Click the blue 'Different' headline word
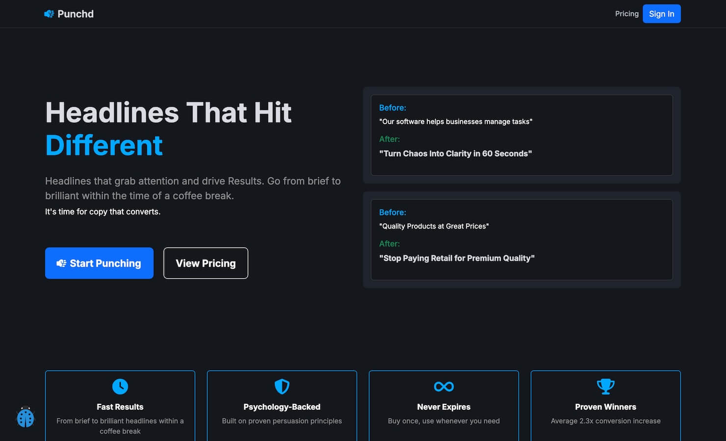Viewport: 726px width, 441px height. click(x=104, y=146)
